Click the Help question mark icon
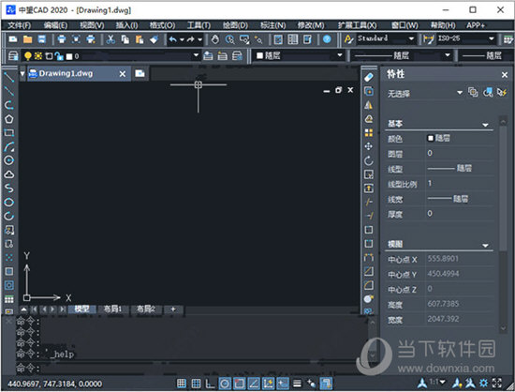The image size is (515, 392). [327, 39]
